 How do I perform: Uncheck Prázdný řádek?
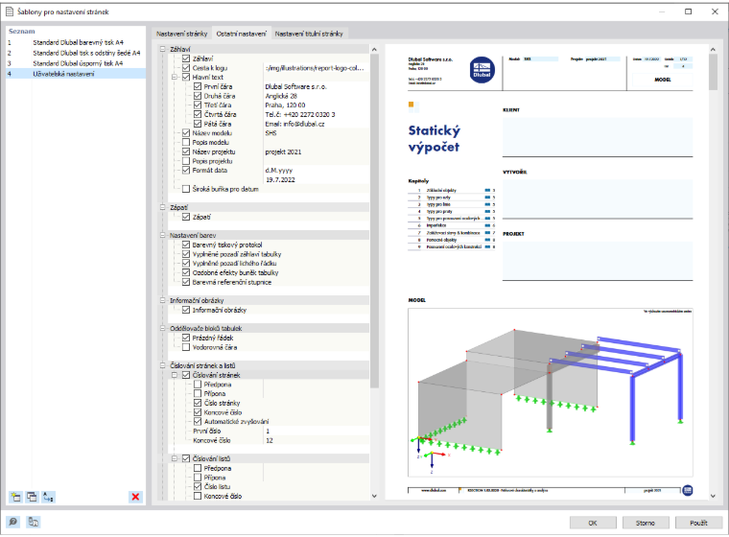[x=186, y=338]
